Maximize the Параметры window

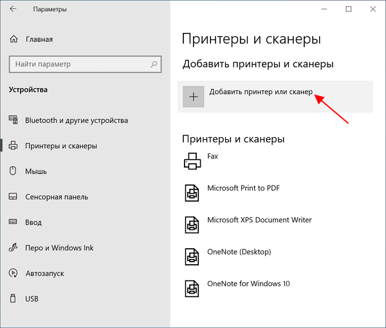pyautogui.click(x=349, y=9)
